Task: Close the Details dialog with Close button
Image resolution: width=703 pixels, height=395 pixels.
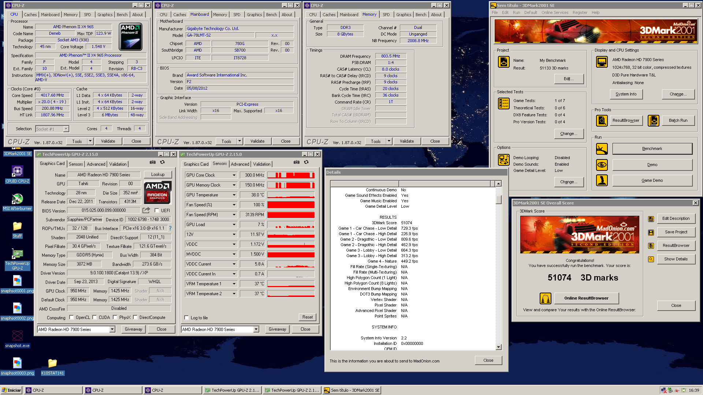Action: point(488,360)
